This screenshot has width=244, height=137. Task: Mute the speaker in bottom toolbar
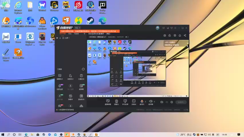click(150, 102)
